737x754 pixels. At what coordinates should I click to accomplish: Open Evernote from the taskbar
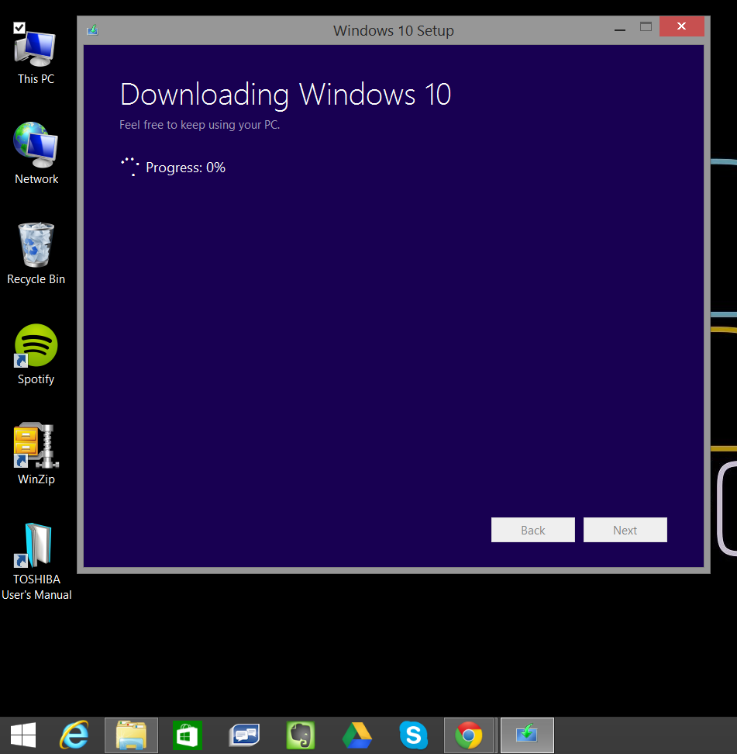coord(300,735)
